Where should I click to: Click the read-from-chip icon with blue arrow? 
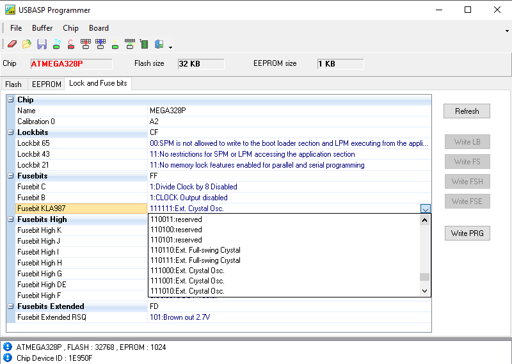click(100, 44)
